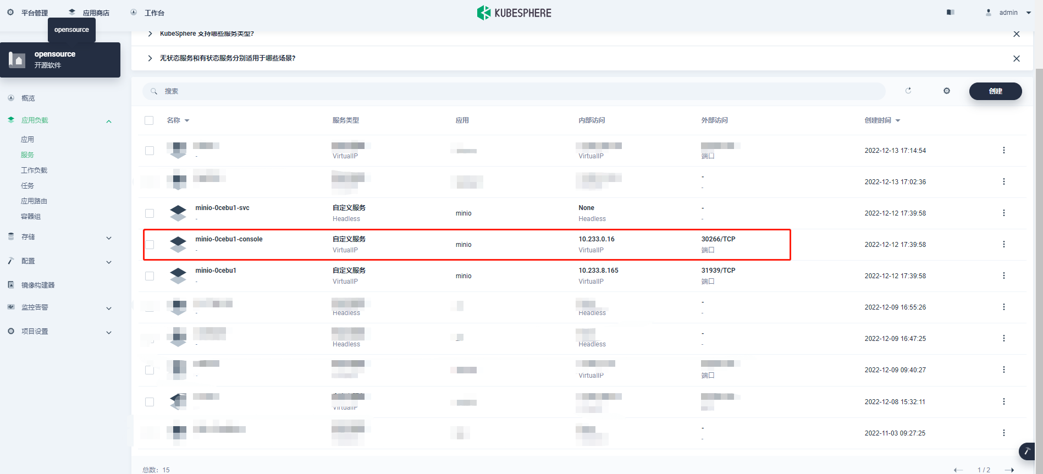
Task: Check the 2022-12-12 minio-0cebu1 row checkbox
Action: pyautogui.click(x=150, y=275)
